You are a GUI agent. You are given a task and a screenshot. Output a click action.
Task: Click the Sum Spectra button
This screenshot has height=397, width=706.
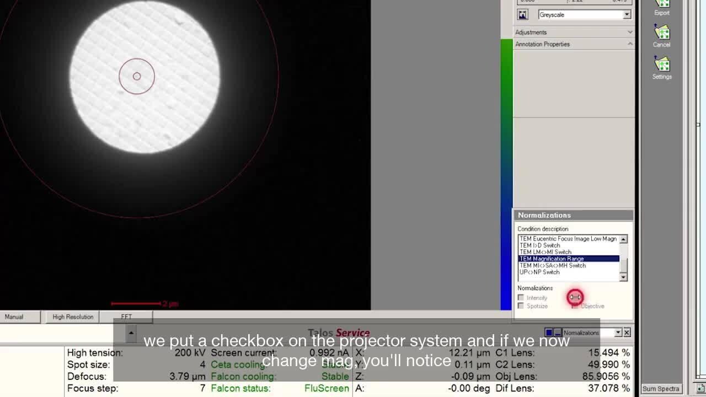click(661, 389)
